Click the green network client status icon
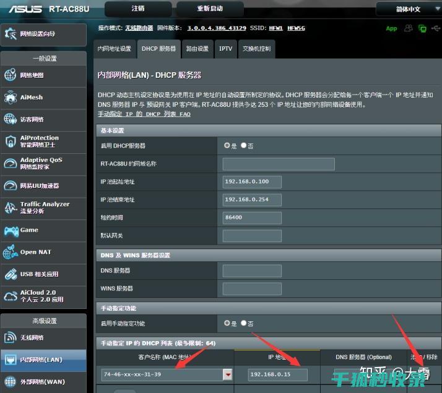 click(422, 28)
